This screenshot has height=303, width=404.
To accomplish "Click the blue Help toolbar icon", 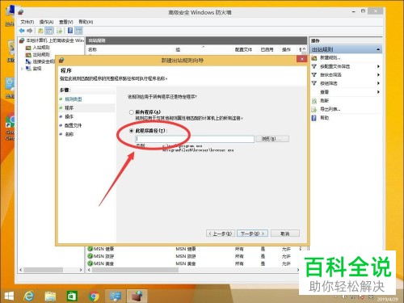I will 70,31.
